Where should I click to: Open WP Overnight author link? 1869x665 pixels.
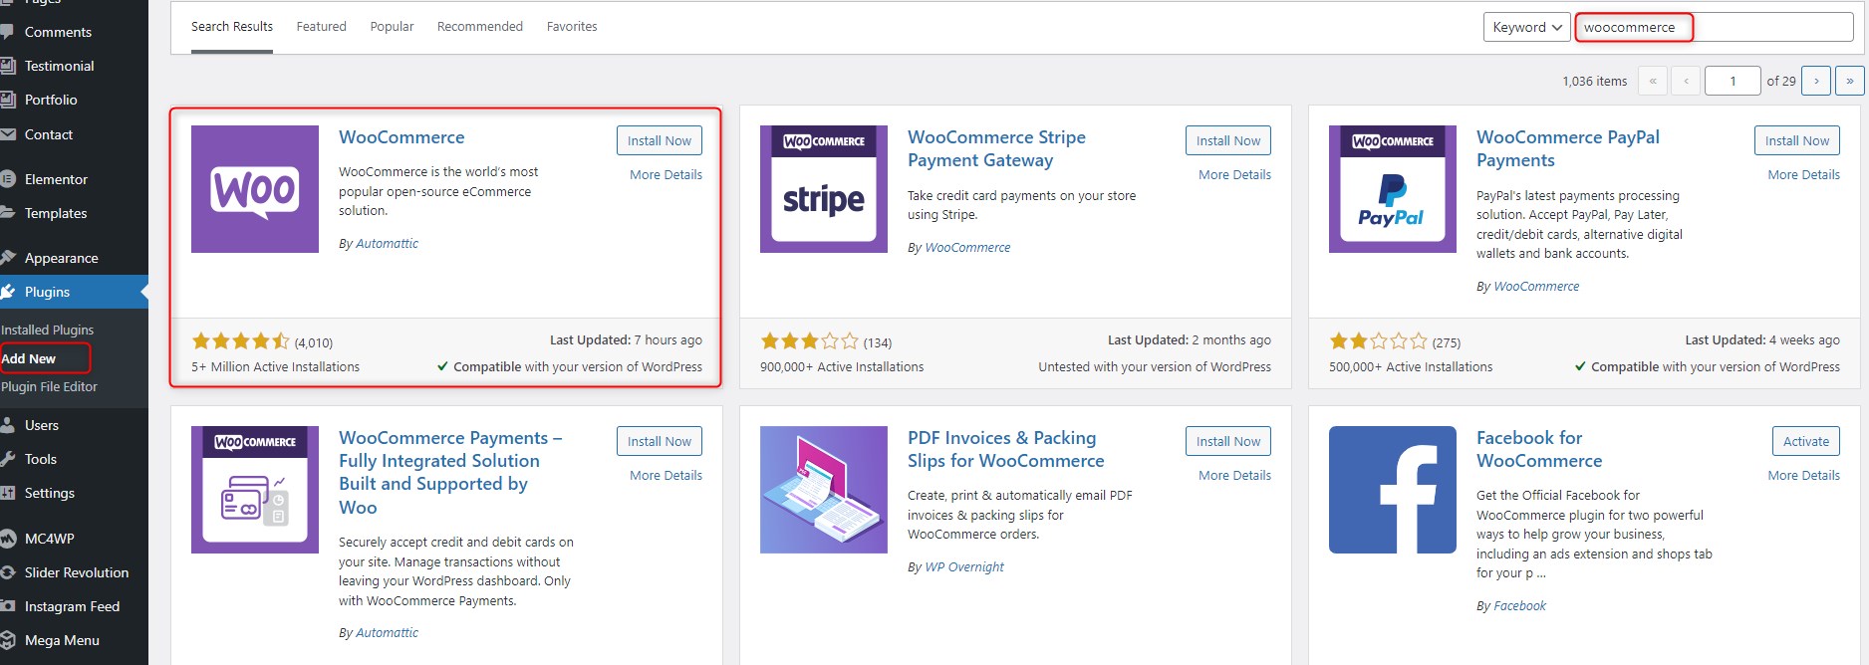pos(964,566)
